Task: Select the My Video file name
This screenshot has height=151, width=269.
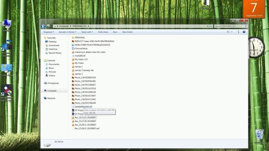Action: click(x=79, y=63)
